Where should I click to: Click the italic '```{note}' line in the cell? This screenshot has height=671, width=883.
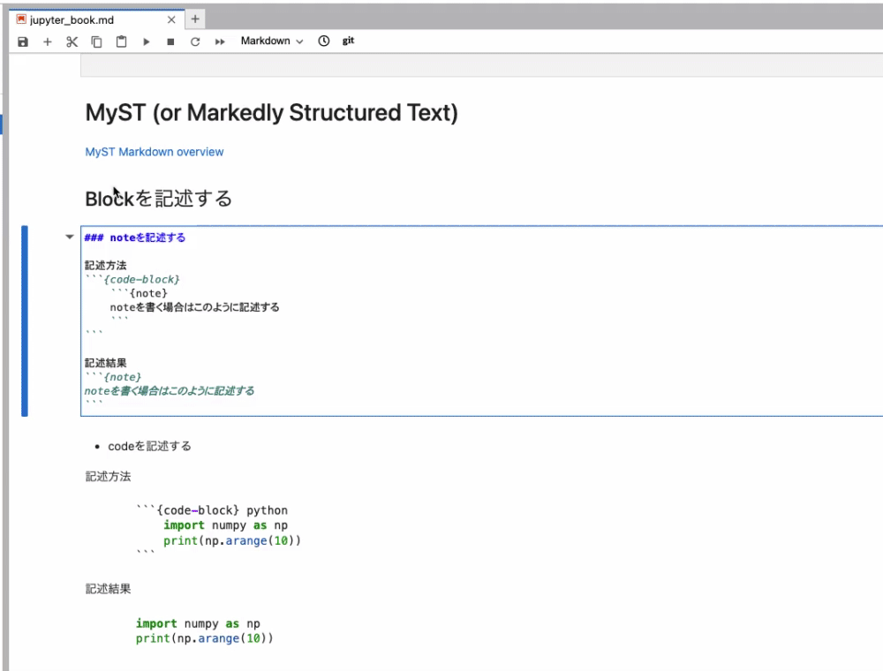tap(113, 377)
